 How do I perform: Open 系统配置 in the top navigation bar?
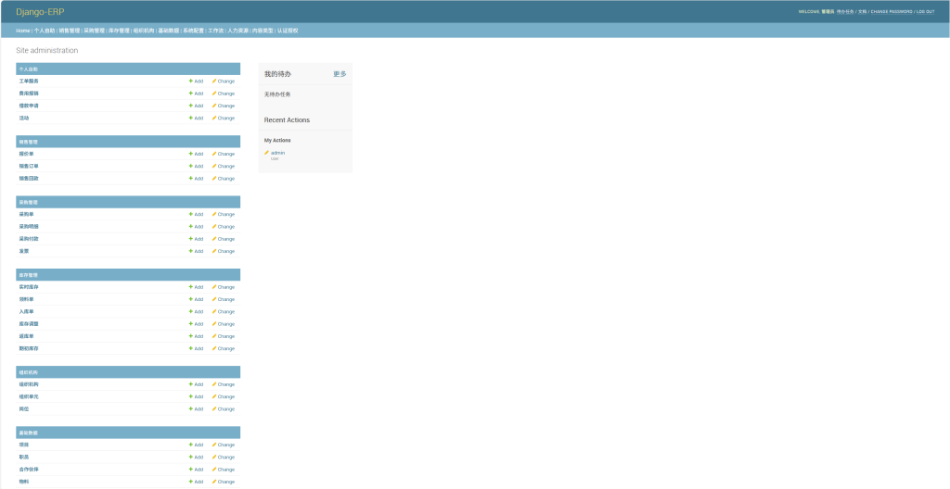click(193, 31)
